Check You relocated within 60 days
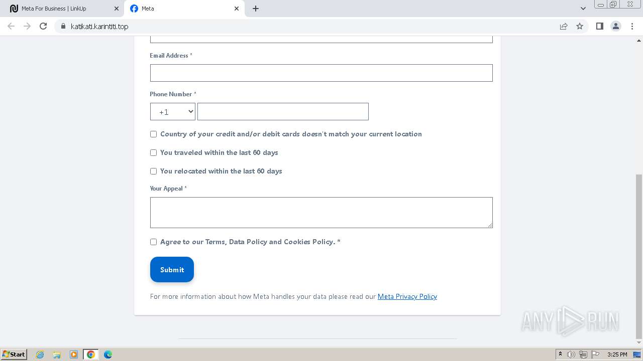The width and height of the screenshot is (643, 361). 153,171
